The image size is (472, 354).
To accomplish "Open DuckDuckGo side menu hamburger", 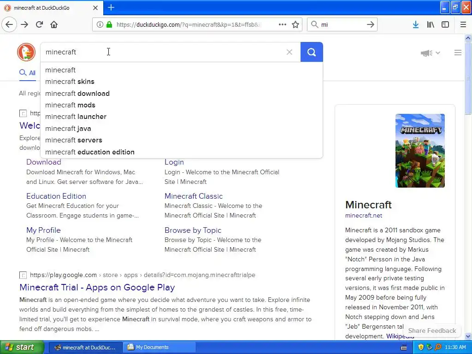I will click(x=458, y=53).
